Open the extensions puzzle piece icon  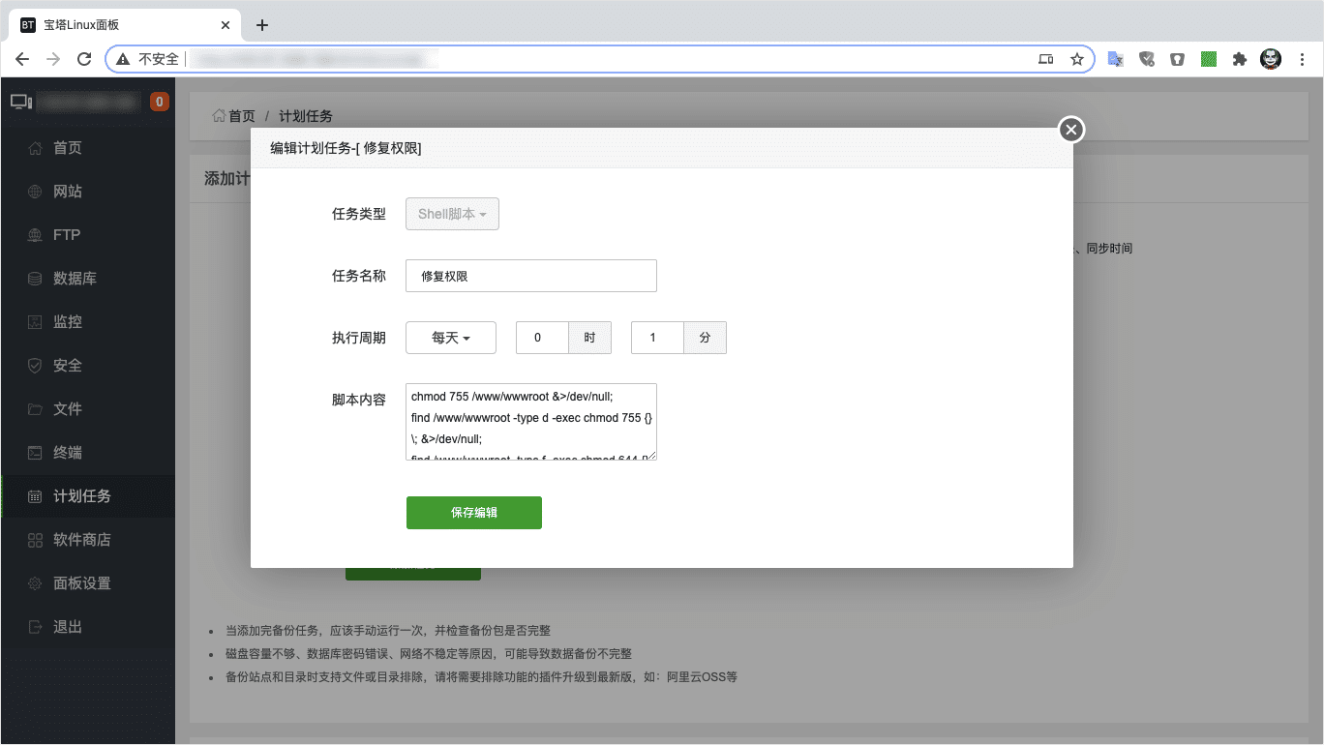(1239, 59)
